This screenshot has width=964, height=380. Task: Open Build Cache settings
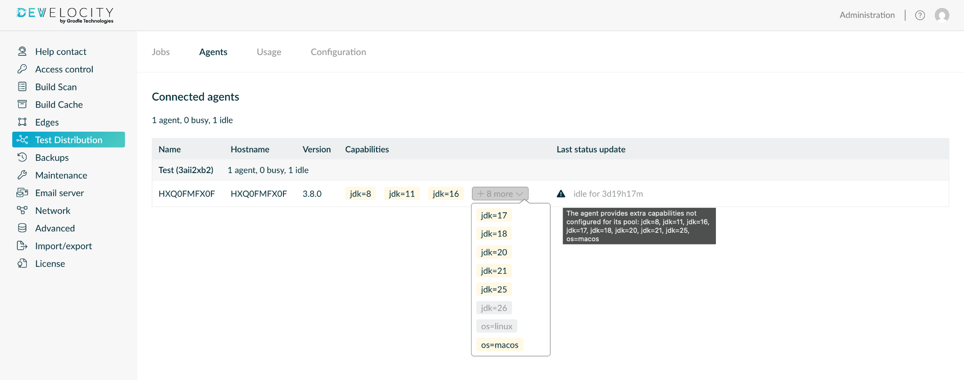69,104
